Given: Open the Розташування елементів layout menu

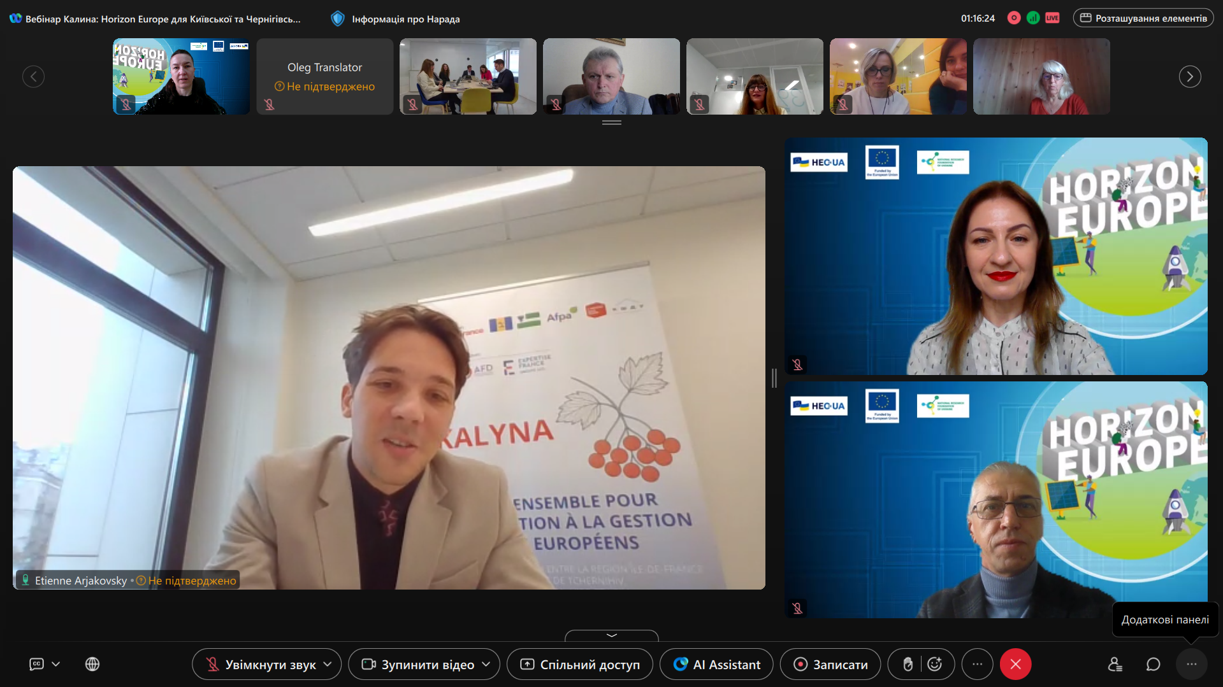Looking at the screenshot, I should [1143, 18].
